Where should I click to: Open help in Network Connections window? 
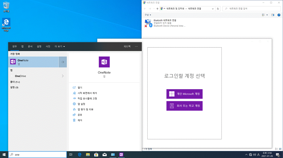tap(279, 15)
